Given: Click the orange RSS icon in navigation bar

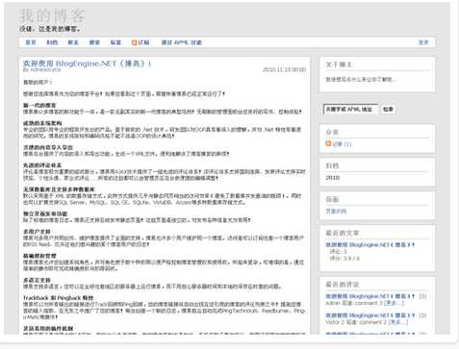Looking at the screenshot, I should click(x=135, y=42).
